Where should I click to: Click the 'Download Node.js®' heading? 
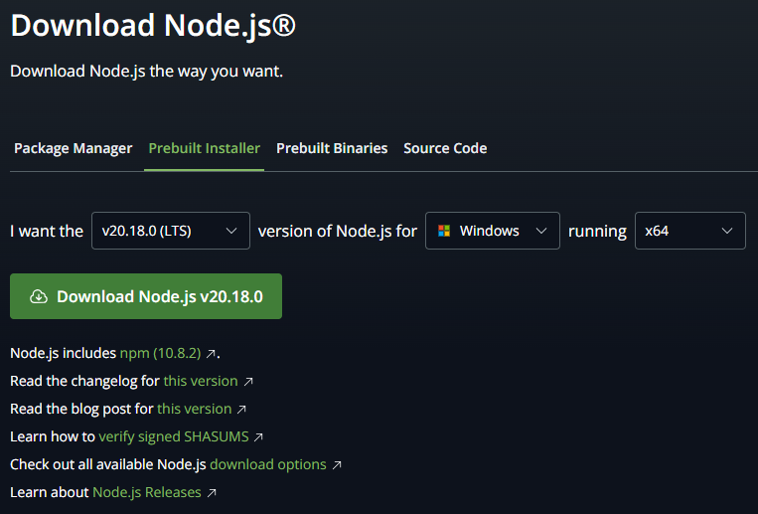153,26
